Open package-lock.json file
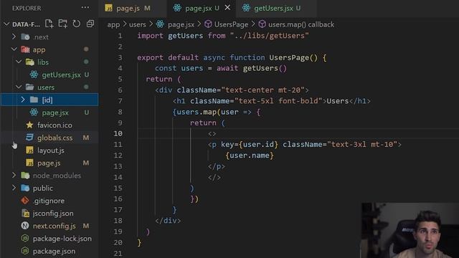 tap(62, 239)
